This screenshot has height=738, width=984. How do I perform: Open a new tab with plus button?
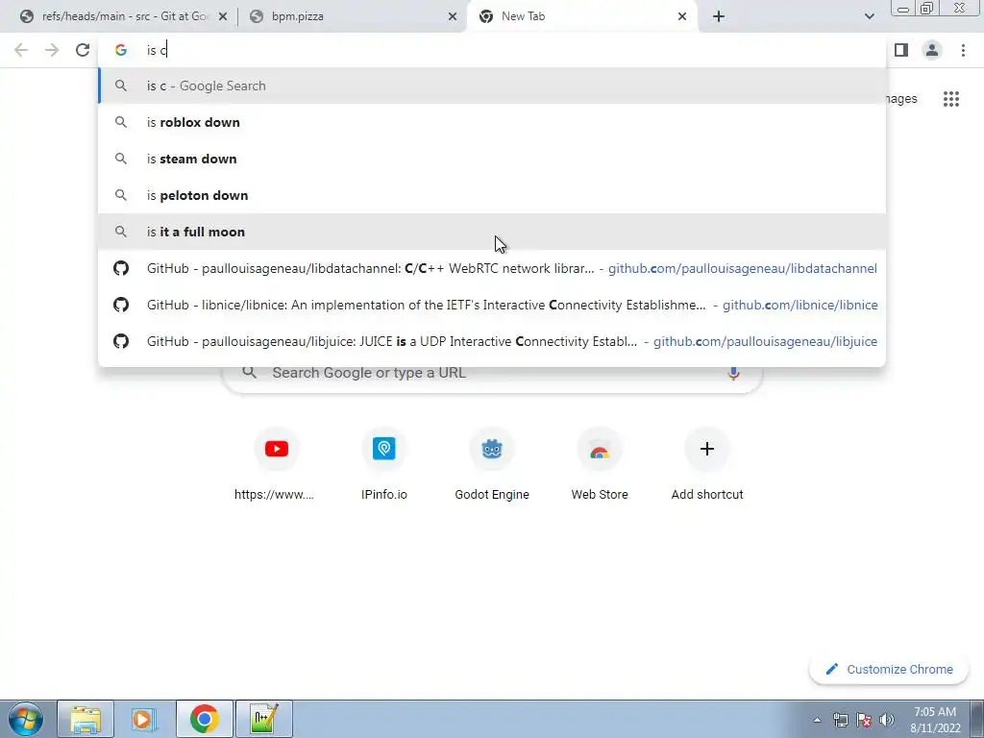tap(719, 16)
